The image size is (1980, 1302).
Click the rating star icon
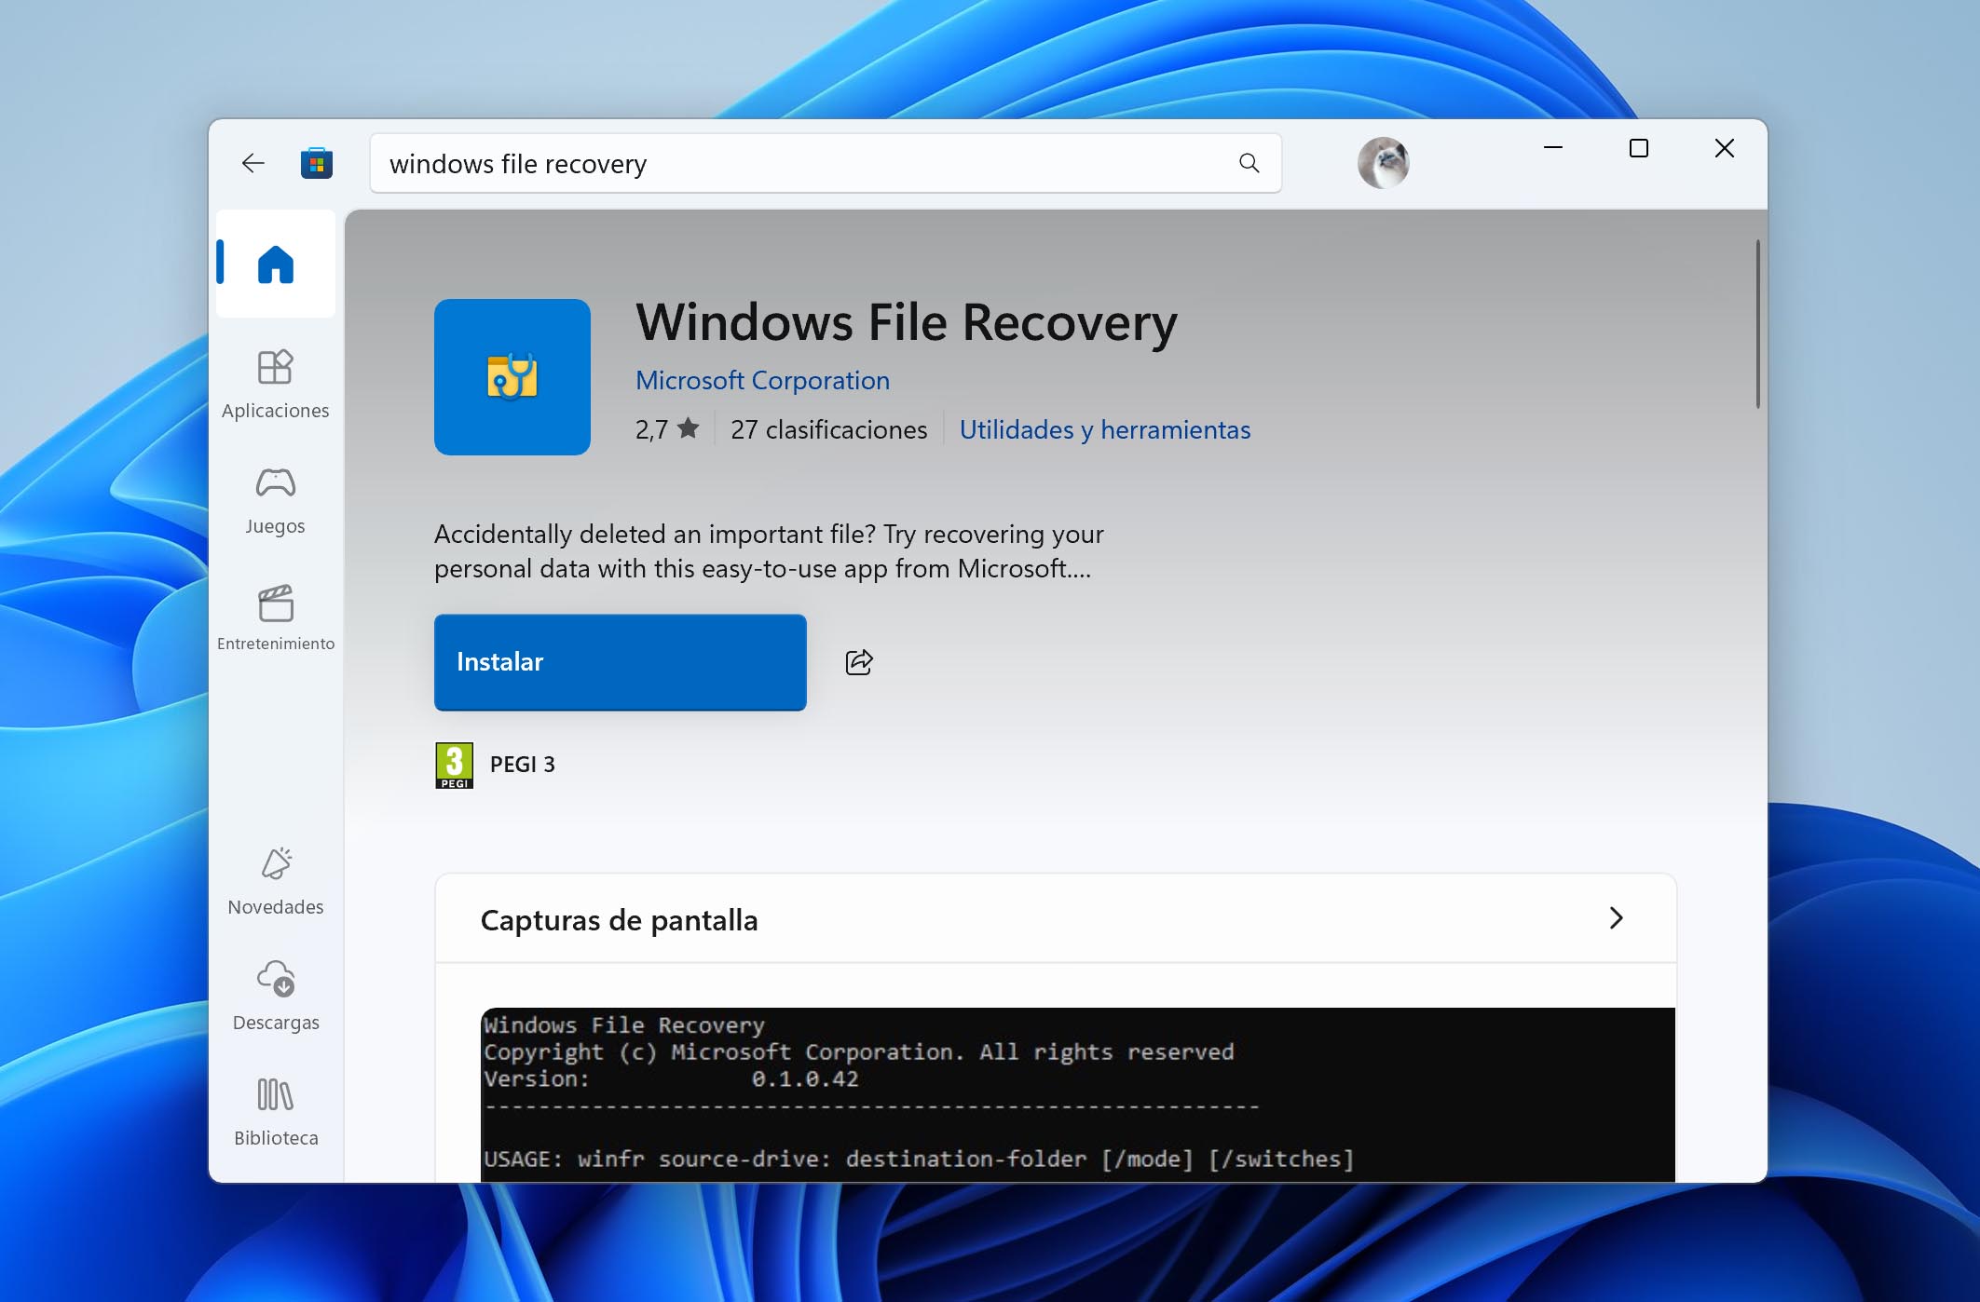pos(689,428)
